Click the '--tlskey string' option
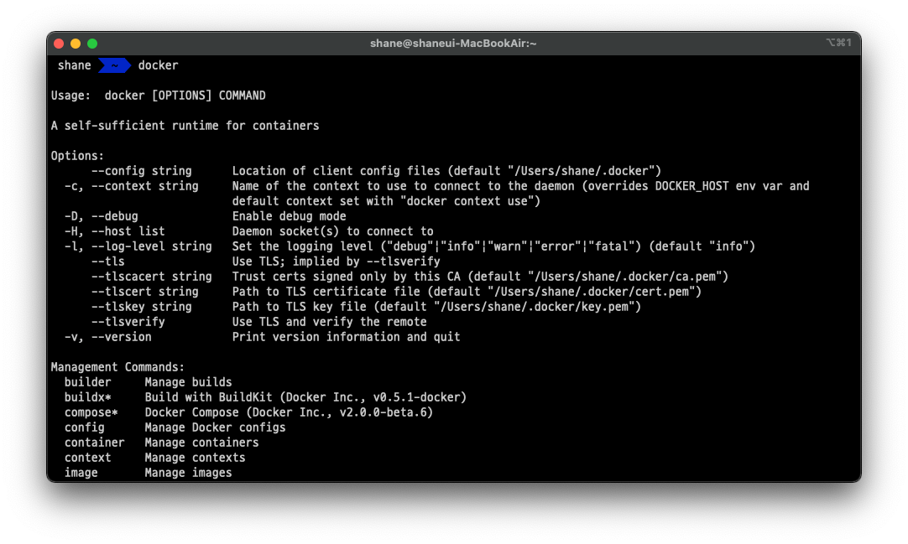This screenshot has height=544, width=908. 141,306
